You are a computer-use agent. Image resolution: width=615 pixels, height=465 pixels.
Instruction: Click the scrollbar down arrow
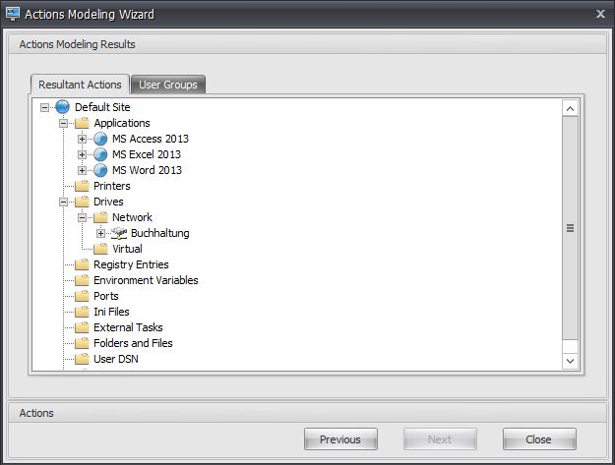pyautogui.click(x=570, y=361)
